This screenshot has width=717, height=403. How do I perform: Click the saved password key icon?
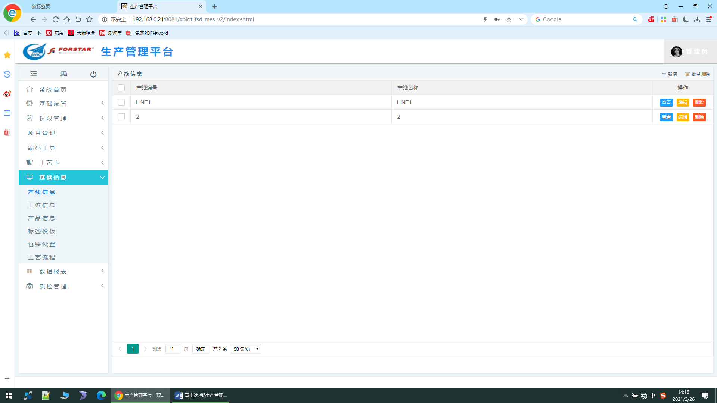click(x=497, y=19)
